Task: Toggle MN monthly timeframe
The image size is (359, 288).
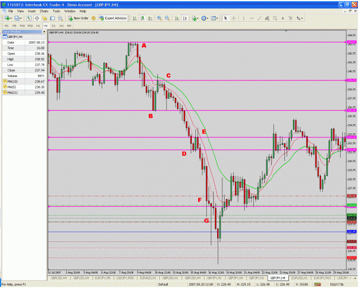Action: pyautogui.click(x=69, y=26)
